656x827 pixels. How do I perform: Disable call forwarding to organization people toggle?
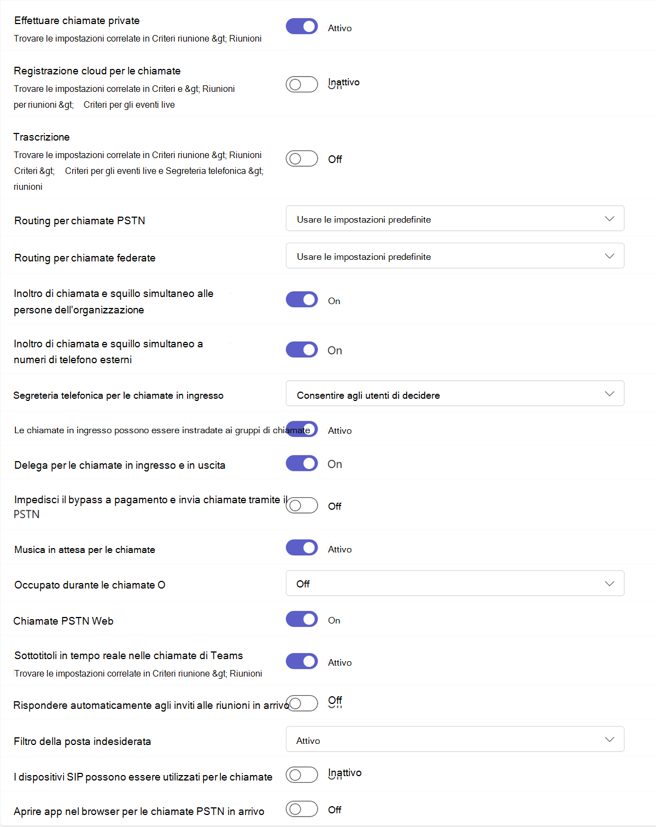[x=302, y=300]
